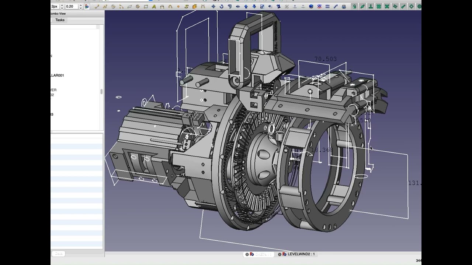Select the Polygon drawing tool

(138, 7)
